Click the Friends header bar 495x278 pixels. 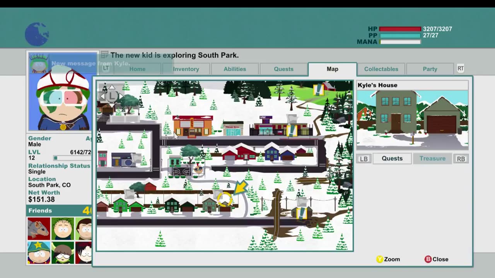(59, 210)
